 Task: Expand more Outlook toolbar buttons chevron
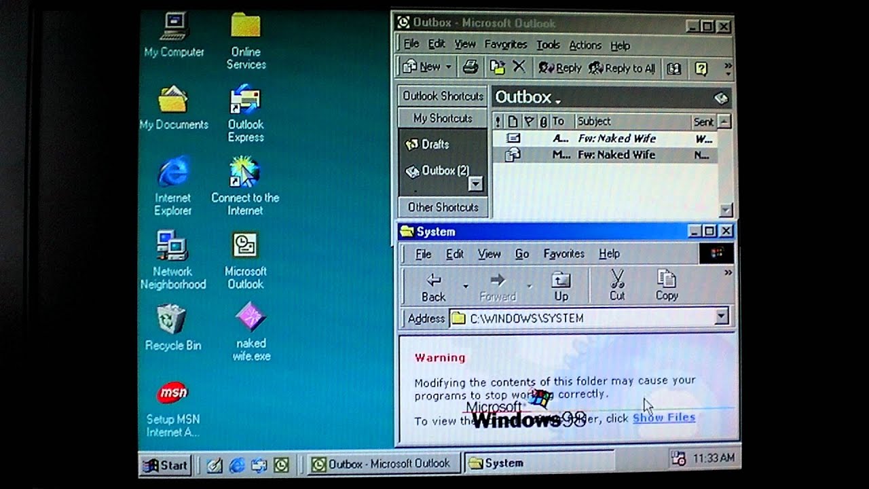tap(728, 67)
